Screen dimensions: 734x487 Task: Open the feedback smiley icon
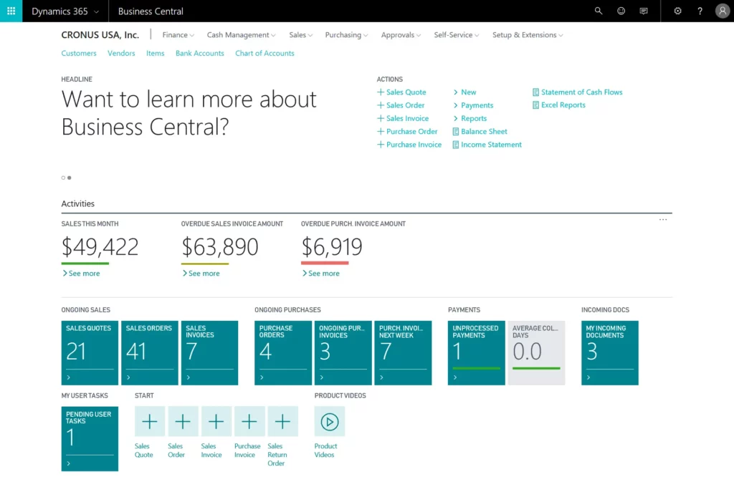pyautogui.click(x=621, y=11)
